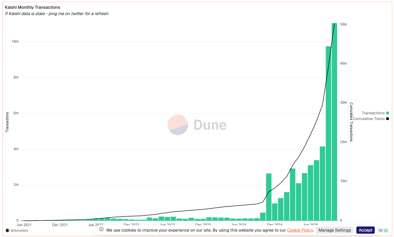394x237 pixels.
Task: Click the isolated spike bar before Dec 2024
Action: click(269, 197)
